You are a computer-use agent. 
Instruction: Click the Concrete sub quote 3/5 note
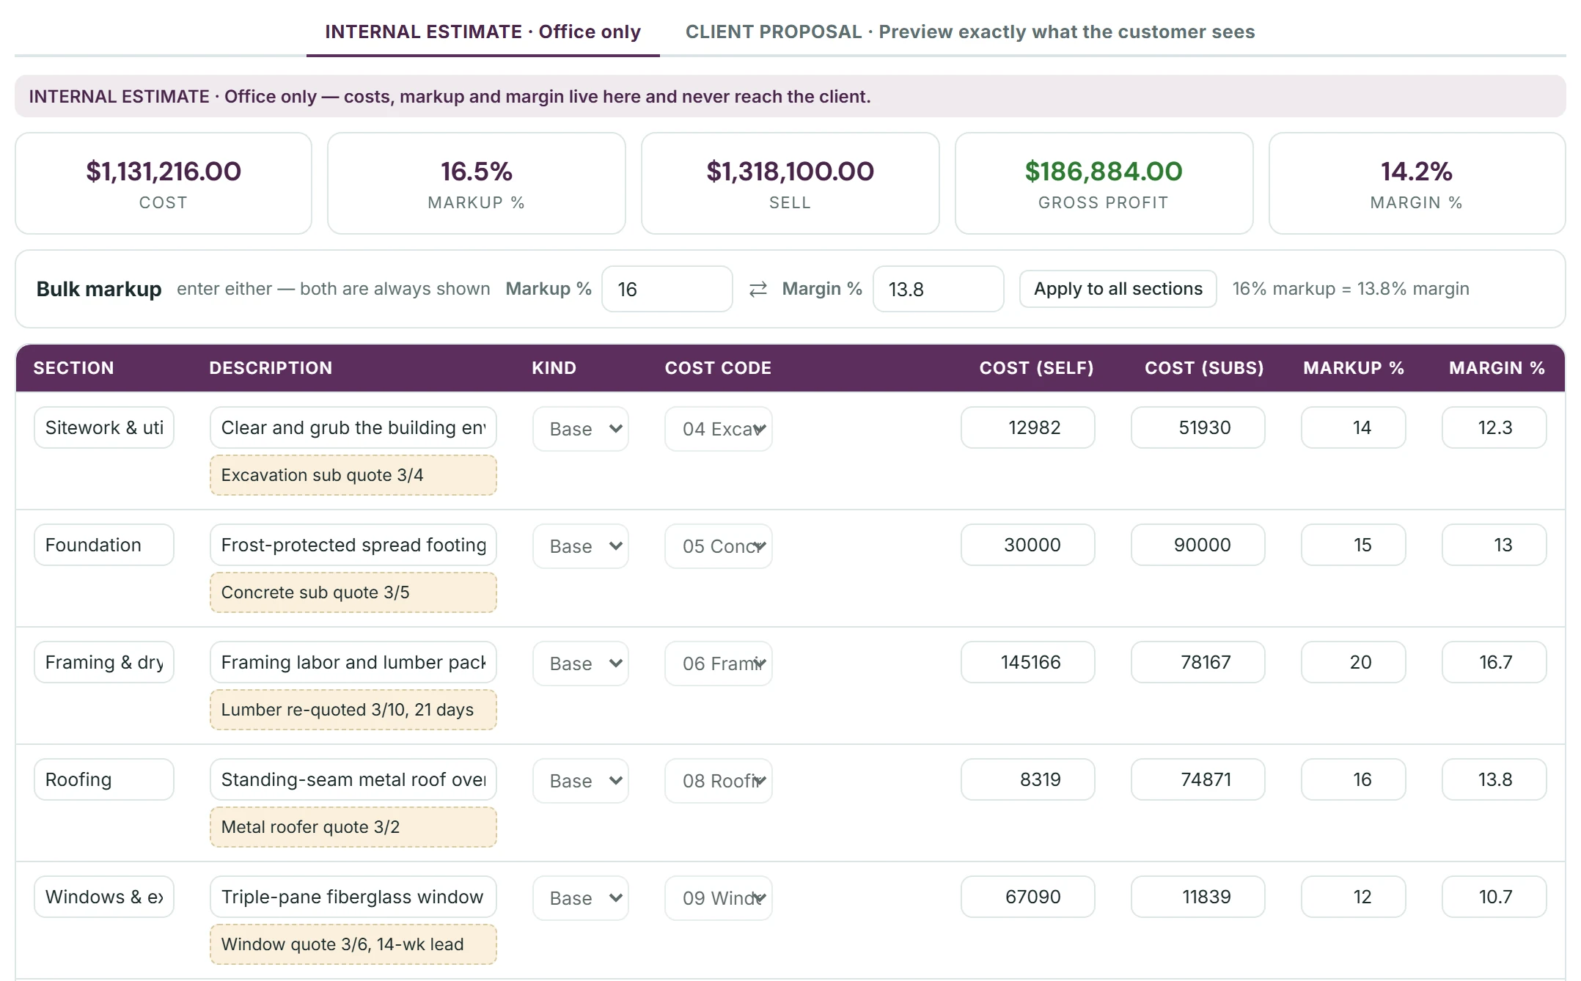[x=353, y=592]
